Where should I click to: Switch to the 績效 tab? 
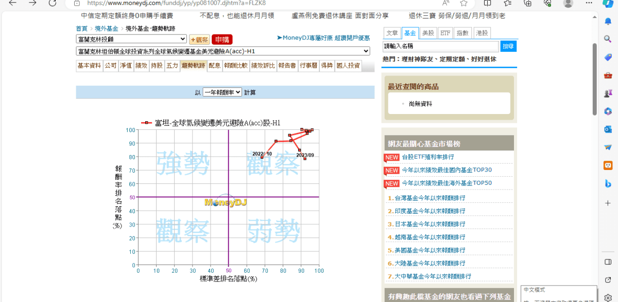142,66
